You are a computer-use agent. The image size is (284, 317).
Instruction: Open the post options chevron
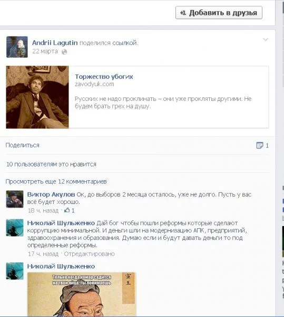(x=266, y=40)
